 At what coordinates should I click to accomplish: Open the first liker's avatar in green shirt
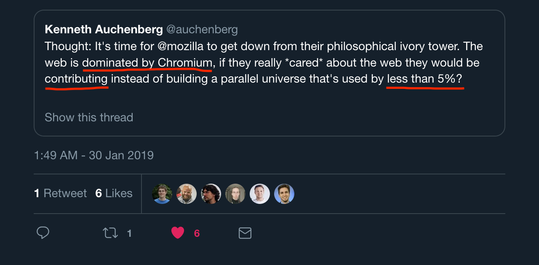162,194
